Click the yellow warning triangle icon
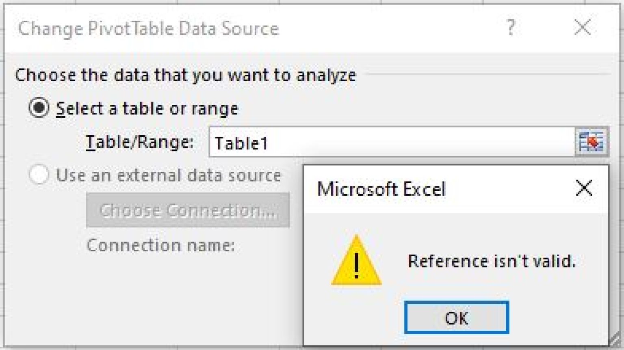 coord(356,262)
